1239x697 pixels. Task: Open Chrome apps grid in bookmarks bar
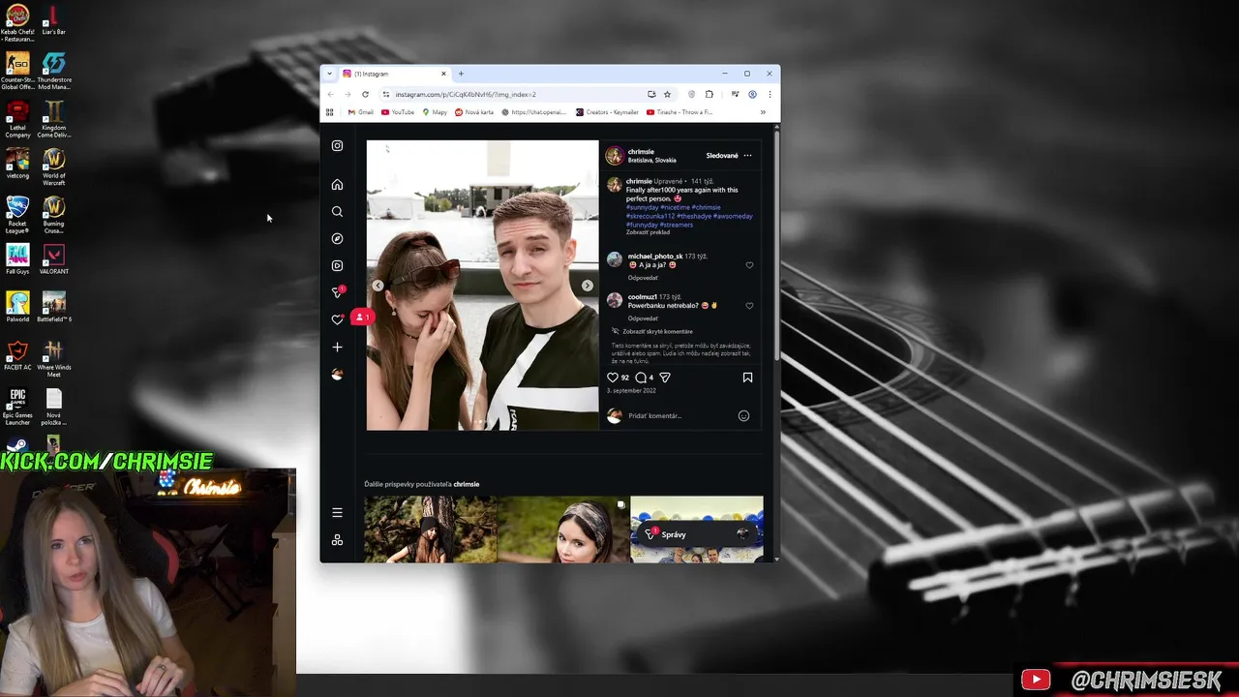coord(329,112)
